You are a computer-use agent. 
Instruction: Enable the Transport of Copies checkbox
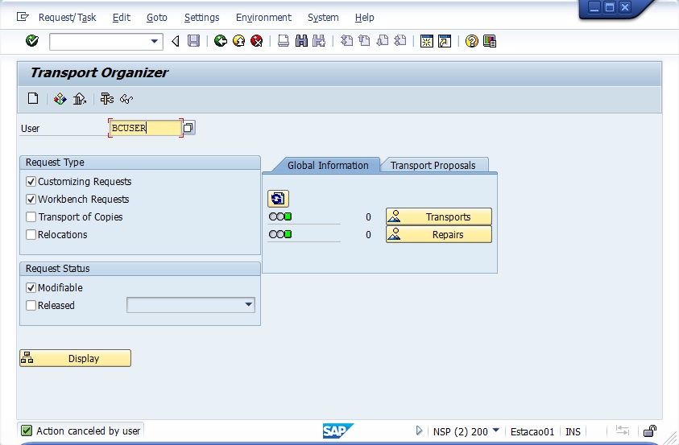[x=31, y=217]
